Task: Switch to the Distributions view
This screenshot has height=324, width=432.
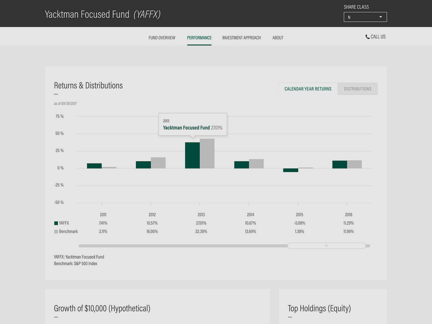Action: pyautogui.click(x=357, y=89)
